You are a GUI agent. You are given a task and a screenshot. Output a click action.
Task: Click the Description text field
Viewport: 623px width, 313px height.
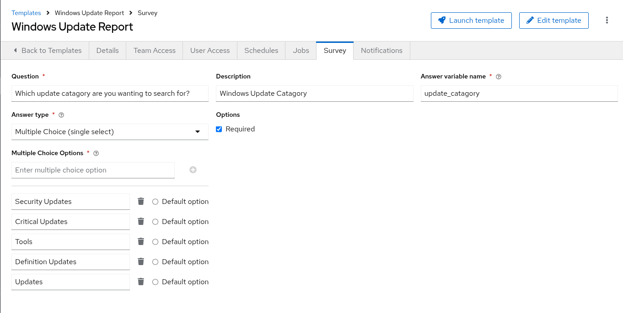315,94
